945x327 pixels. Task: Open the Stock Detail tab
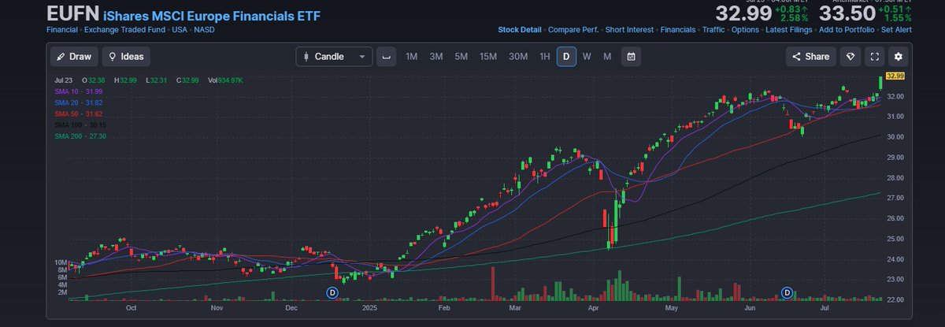point(520,30)
